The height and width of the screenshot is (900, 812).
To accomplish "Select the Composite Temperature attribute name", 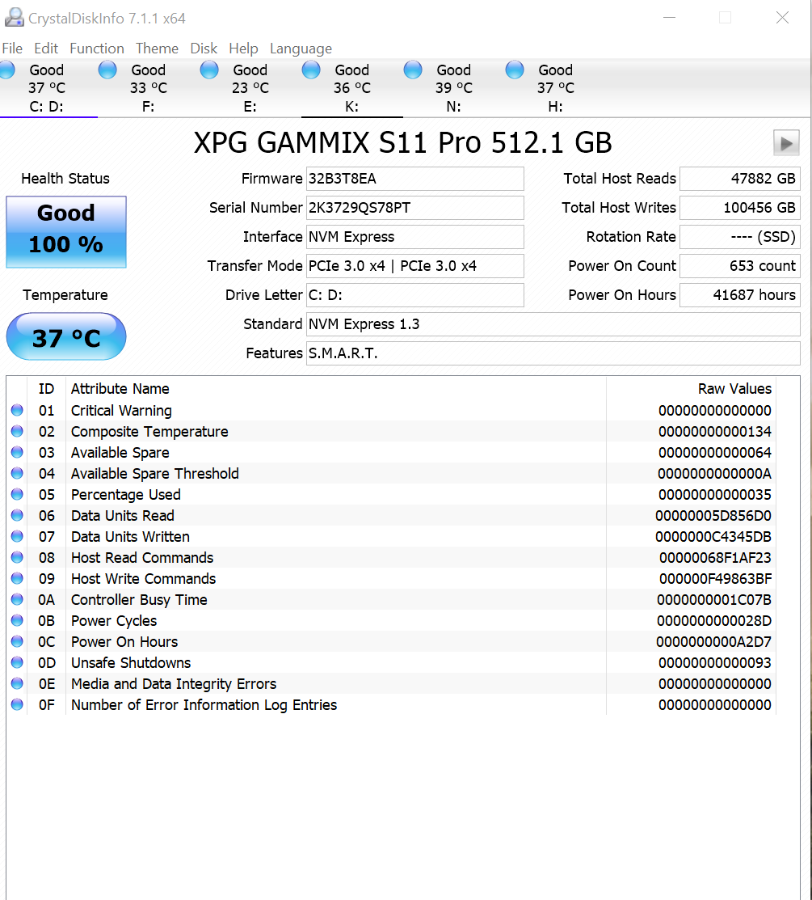I will [x=149, y=432].
